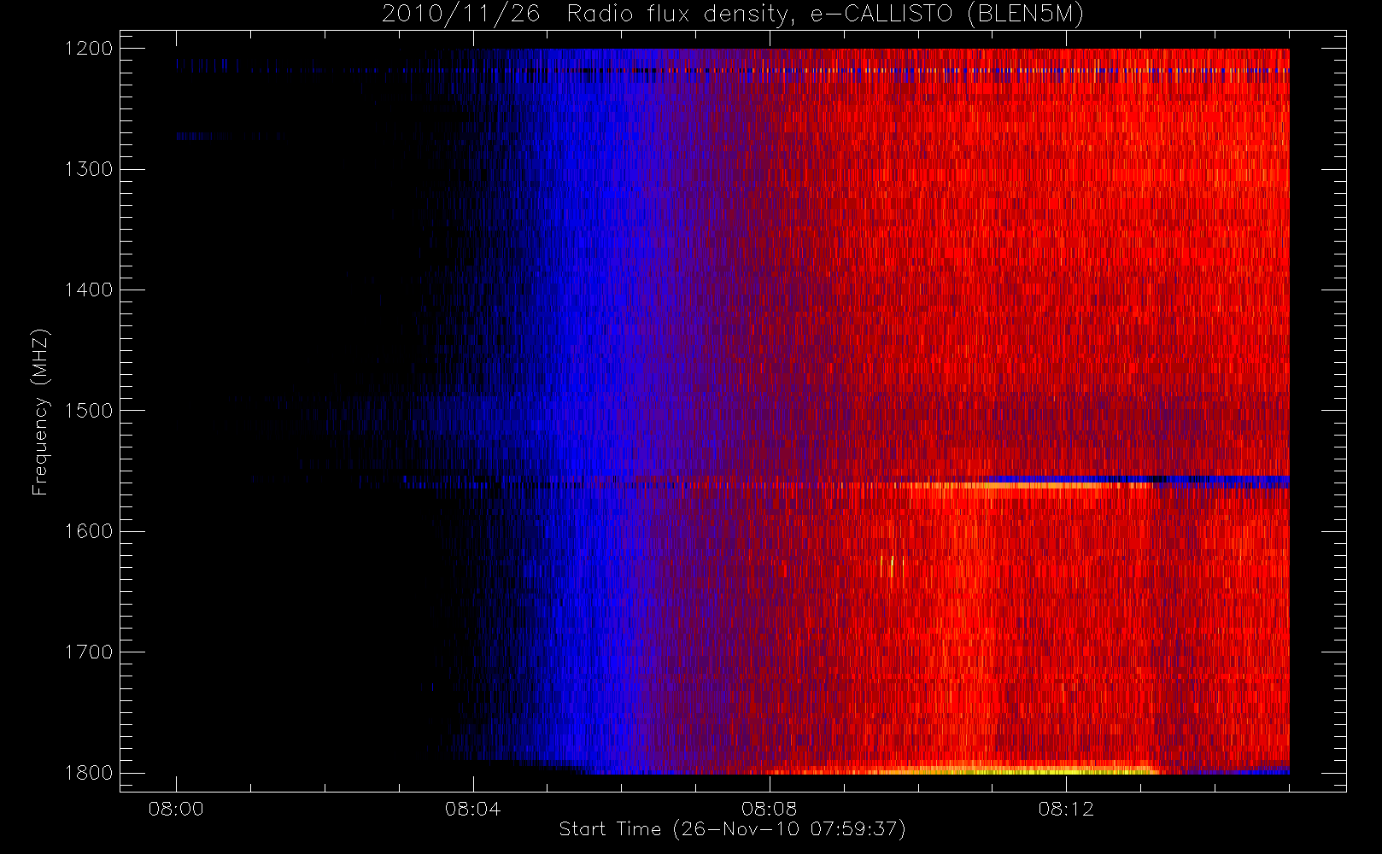
Task: Click the 1500 frequency tick label
Action: [x=89, y=411]
